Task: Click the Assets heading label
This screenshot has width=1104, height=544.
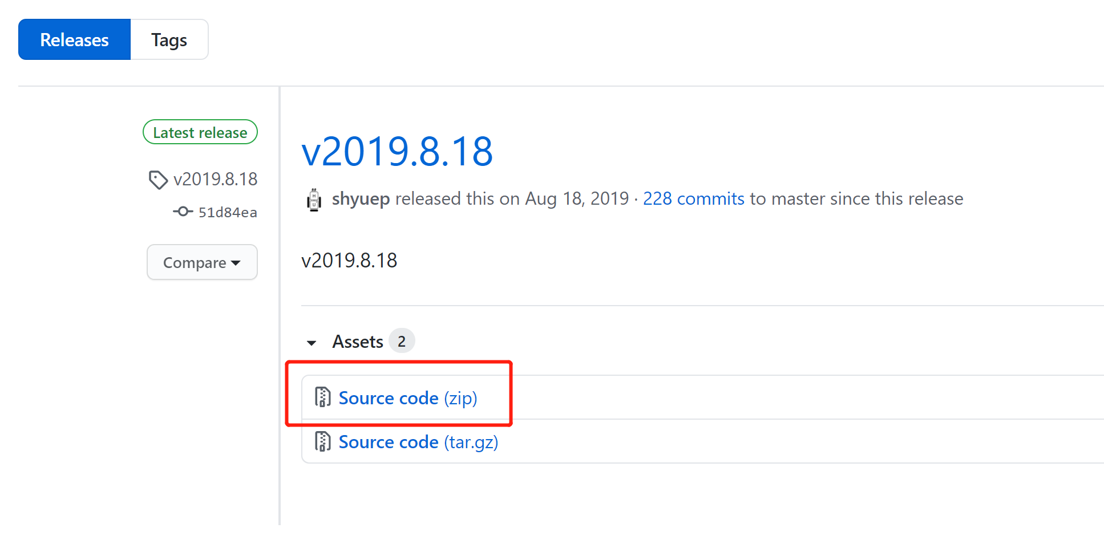Action: click(x=358, y=342)
